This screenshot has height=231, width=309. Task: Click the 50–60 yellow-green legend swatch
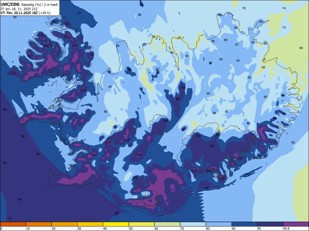(x=142, y=224)
